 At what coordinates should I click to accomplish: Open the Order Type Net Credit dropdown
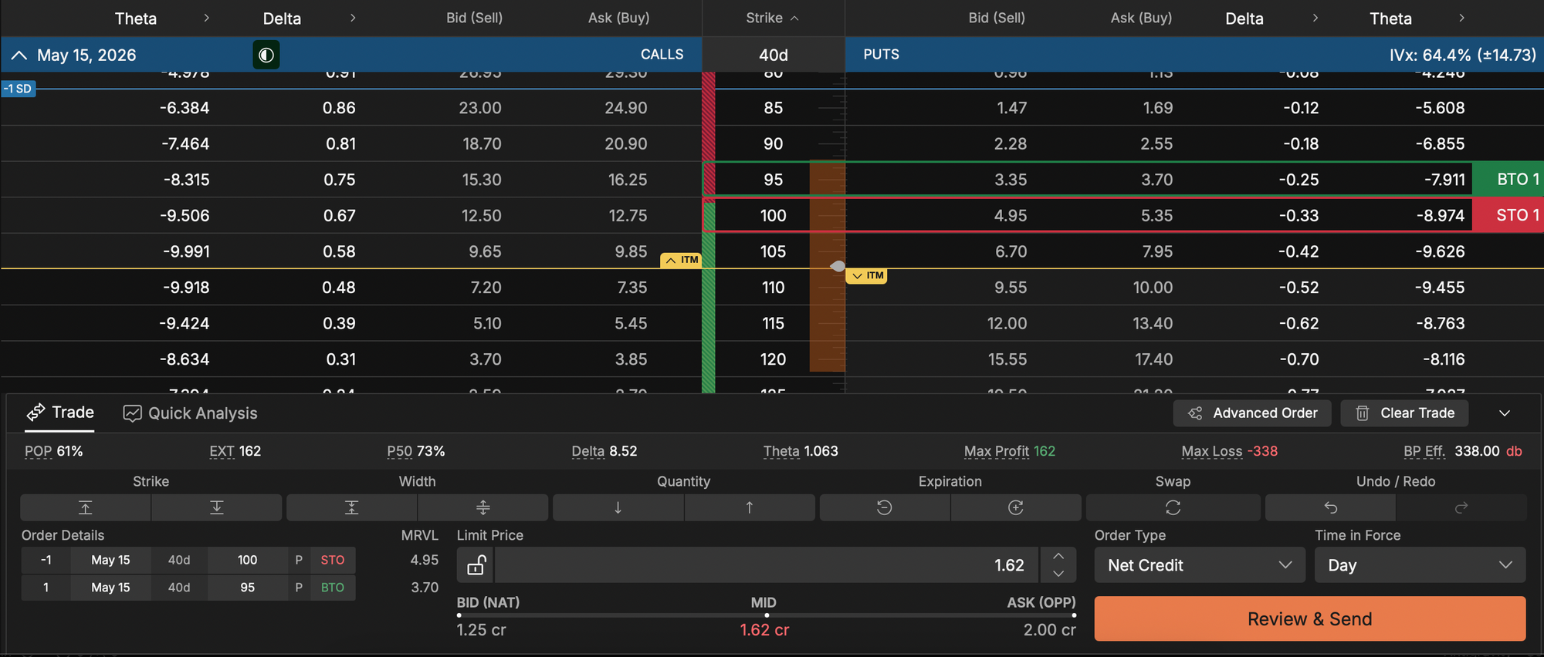pos(1199,565)
